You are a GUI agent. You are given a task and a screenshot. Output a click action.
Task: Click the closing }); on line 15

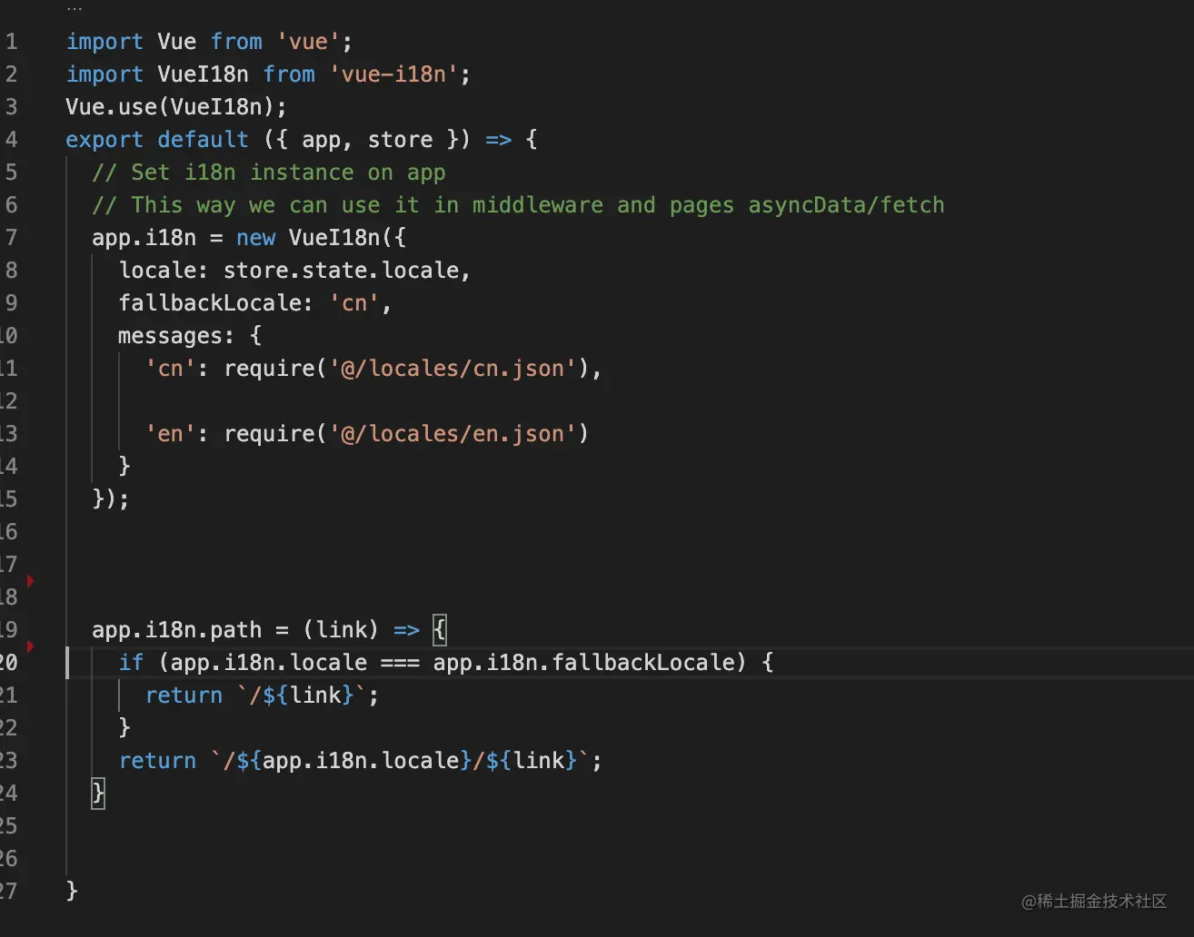(x=111, y=499)
